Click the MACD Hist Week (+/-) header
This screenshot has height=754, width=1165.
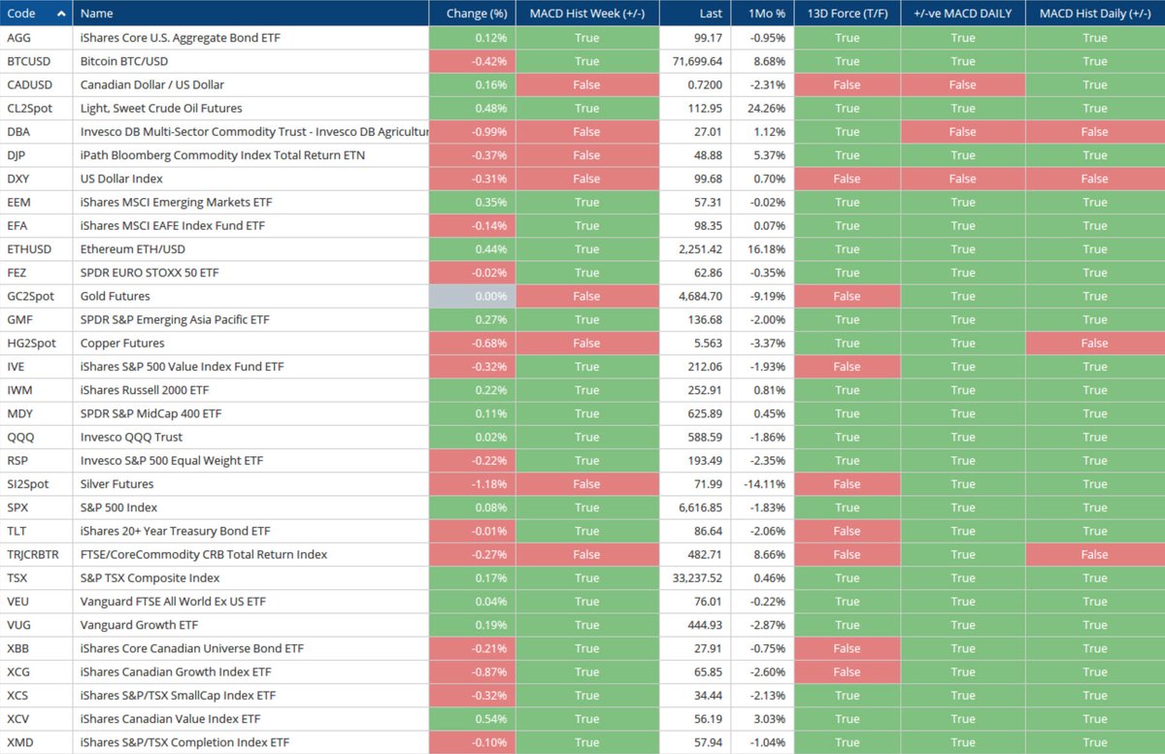[x=587, y=14]
